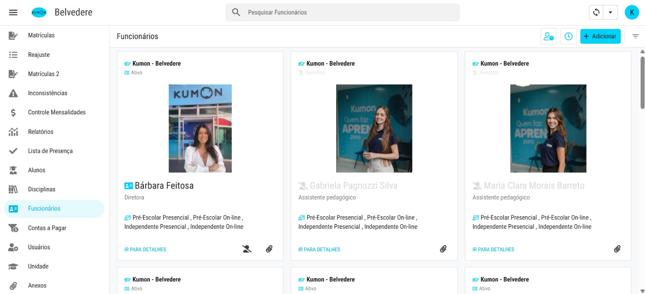The height and width of the screenshot is (294, 645).
Task: Open Matrículas 2 in the sidebar
Action: tap(54, 74)
